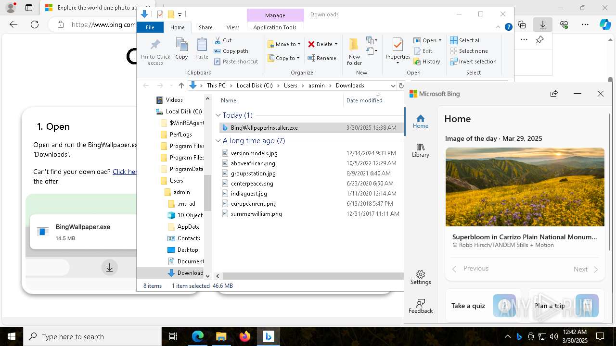Click Name column header

[x=228, y=100]
